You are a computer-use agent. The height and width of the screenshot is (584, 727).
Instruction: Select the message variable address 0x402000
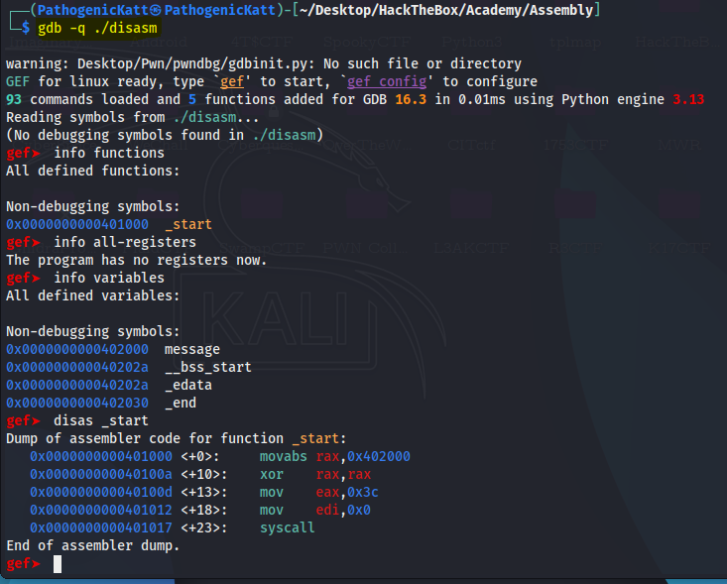pyautogui.click(x=77, y=349)
